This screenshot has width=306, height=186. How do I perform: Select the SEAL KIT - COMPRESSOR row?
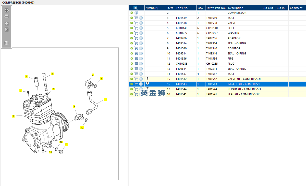pyautogui.click(x=217, y=94)
